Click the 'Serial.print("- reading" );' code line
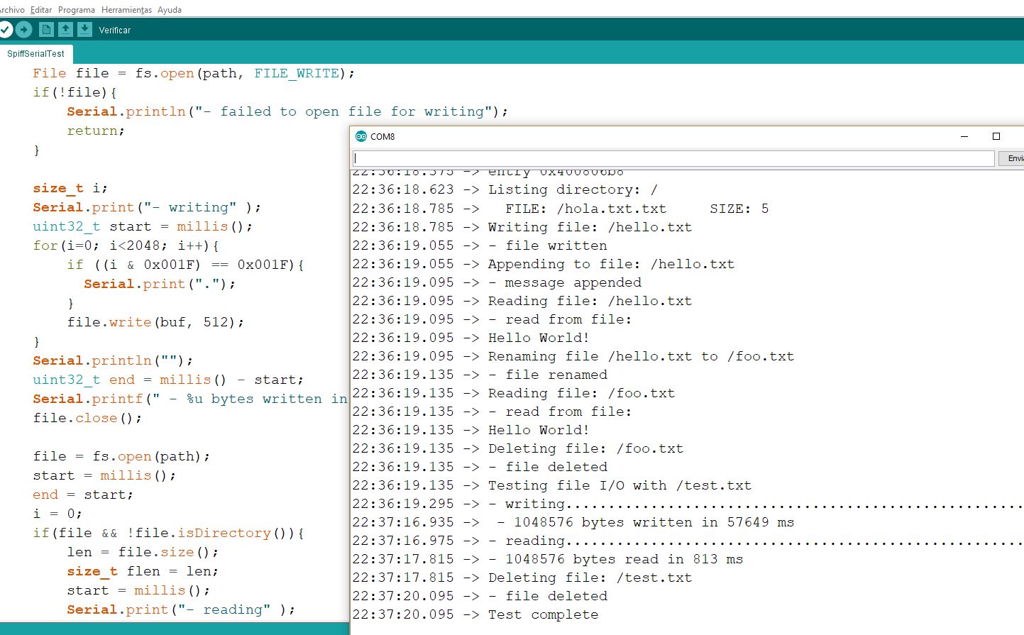This screenshot has width=1024, height=635. pyautogui.click(x=181, y=609)
